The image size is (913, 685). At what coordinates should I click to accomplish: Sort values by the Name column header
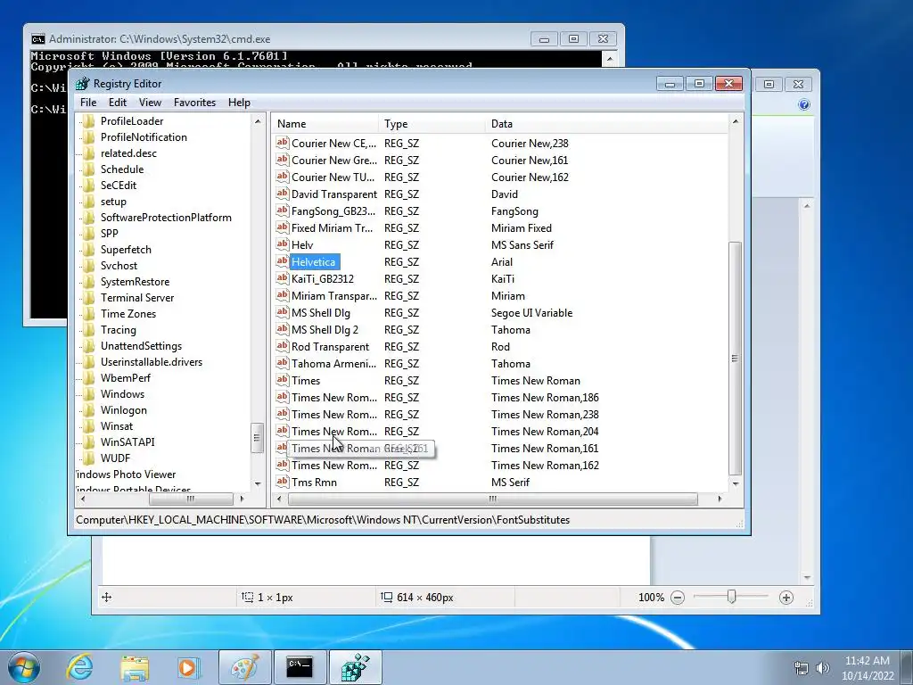point(325,123)
